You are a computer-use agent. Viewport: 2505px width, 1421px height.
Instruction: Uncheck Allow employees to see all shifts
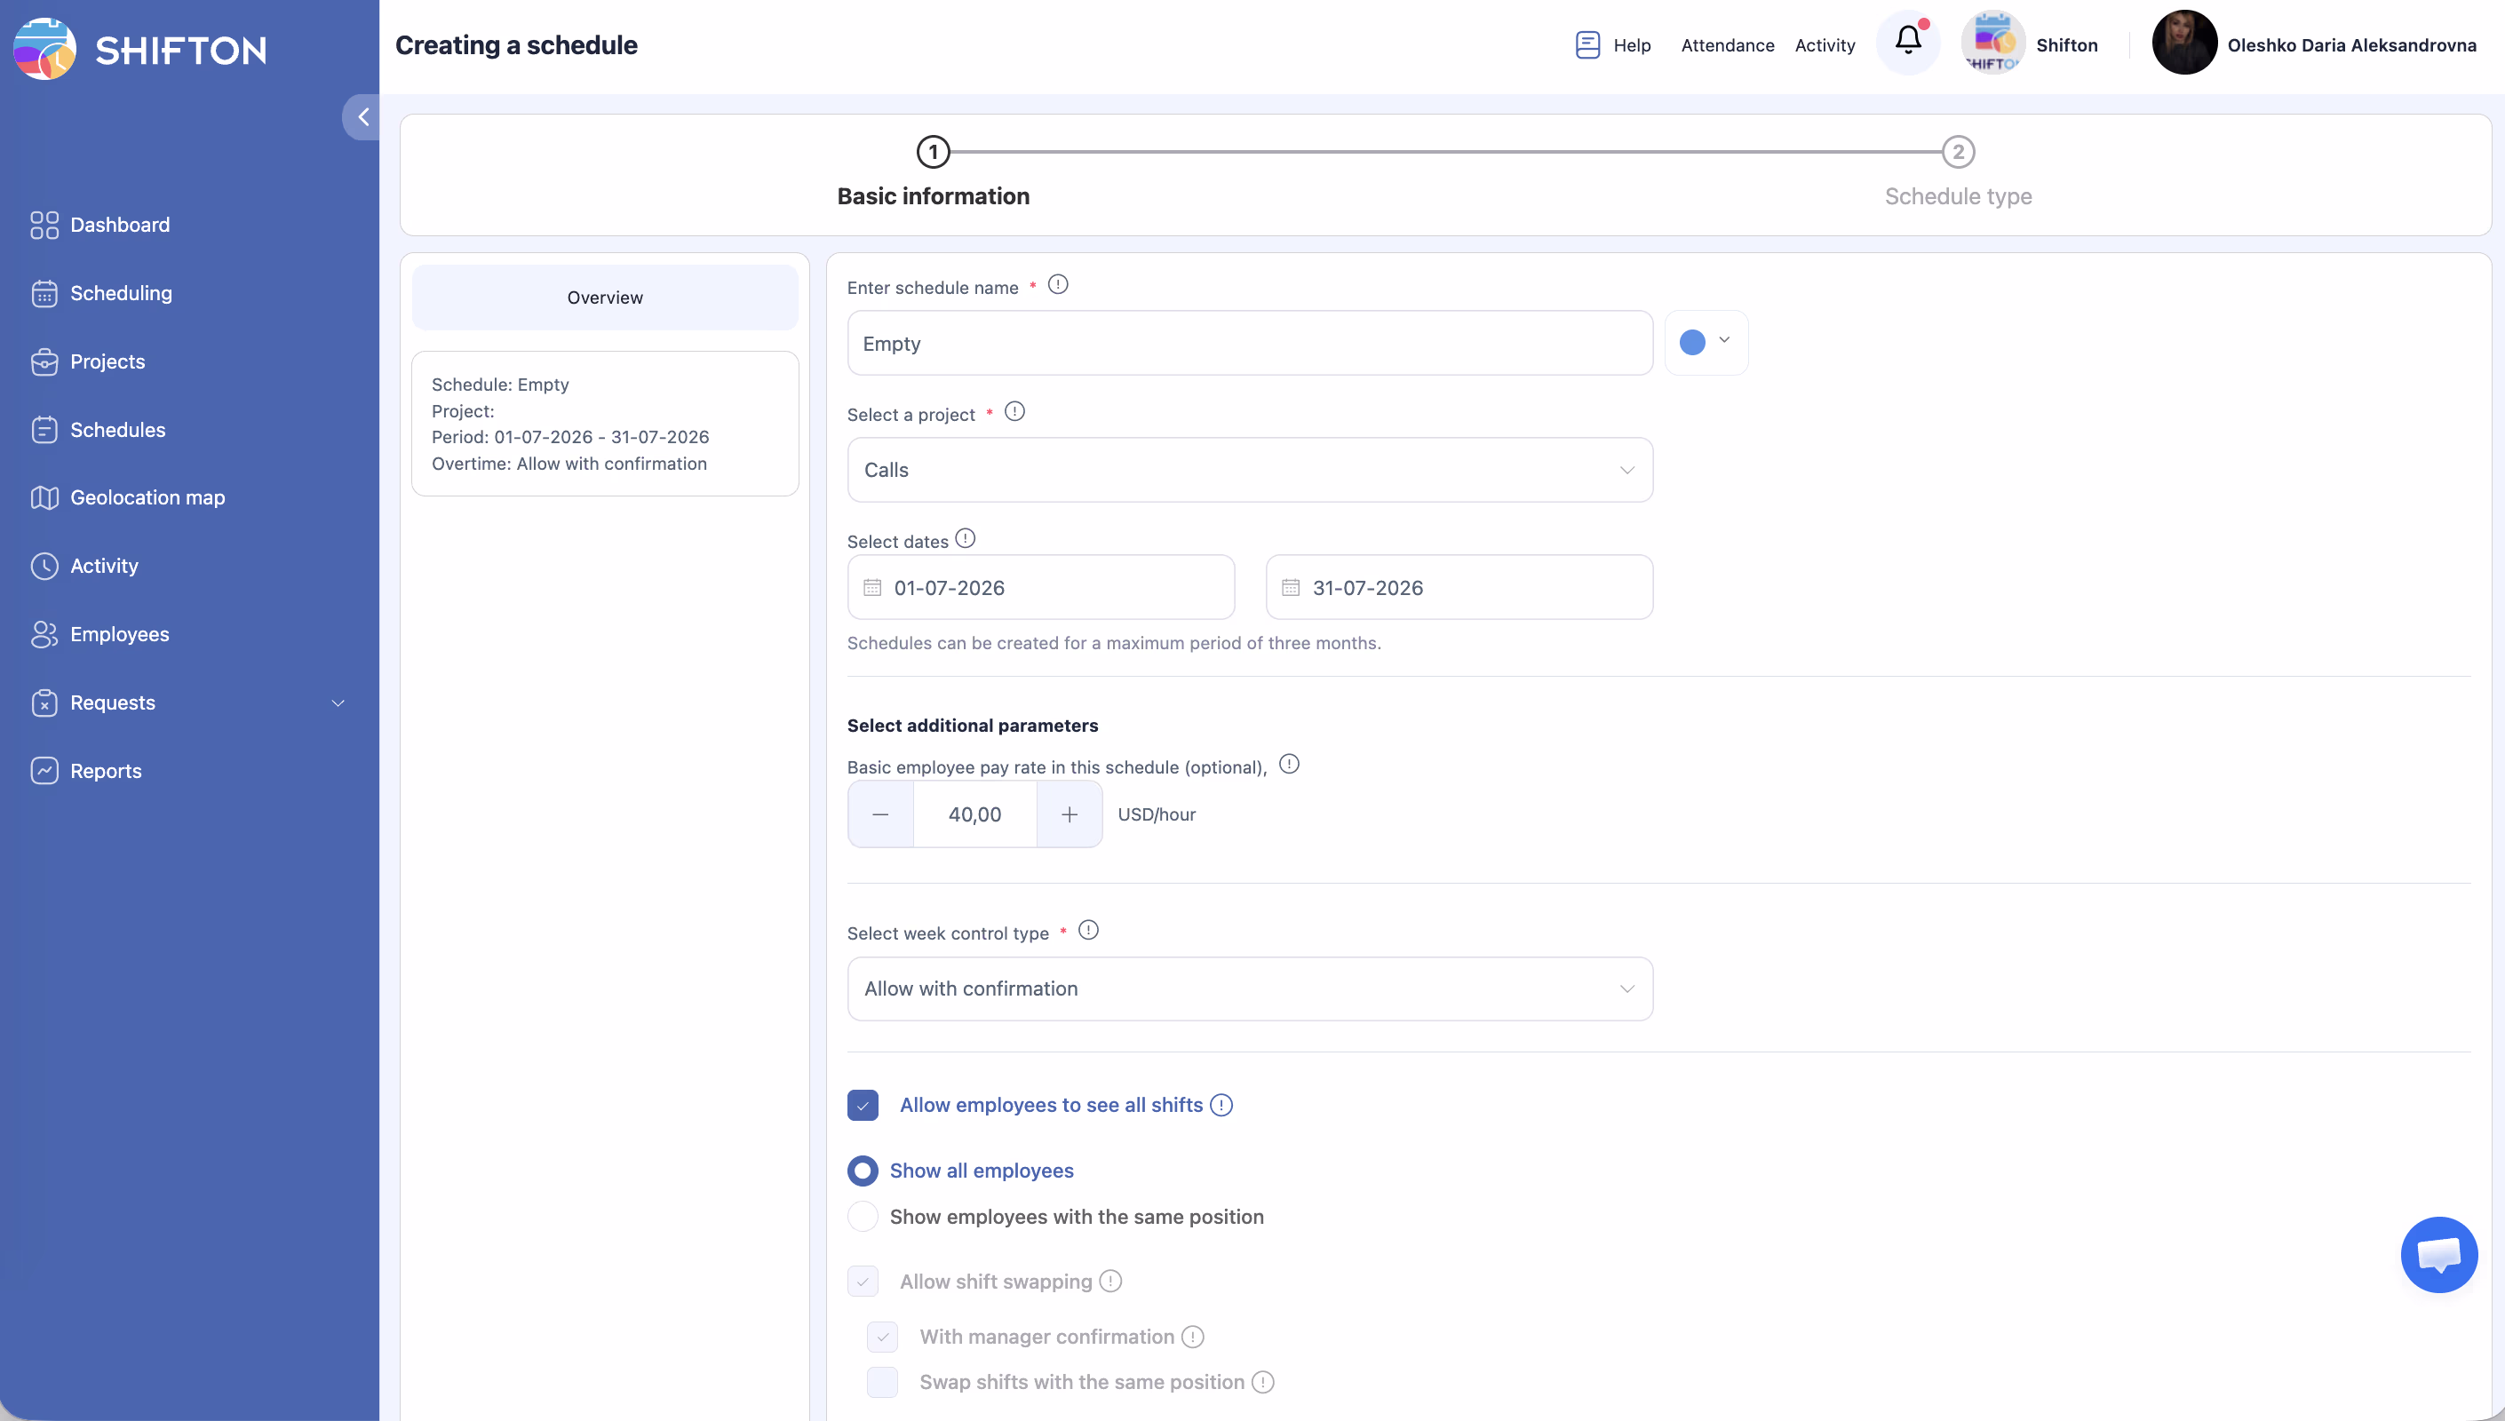tap(863, 1105)
